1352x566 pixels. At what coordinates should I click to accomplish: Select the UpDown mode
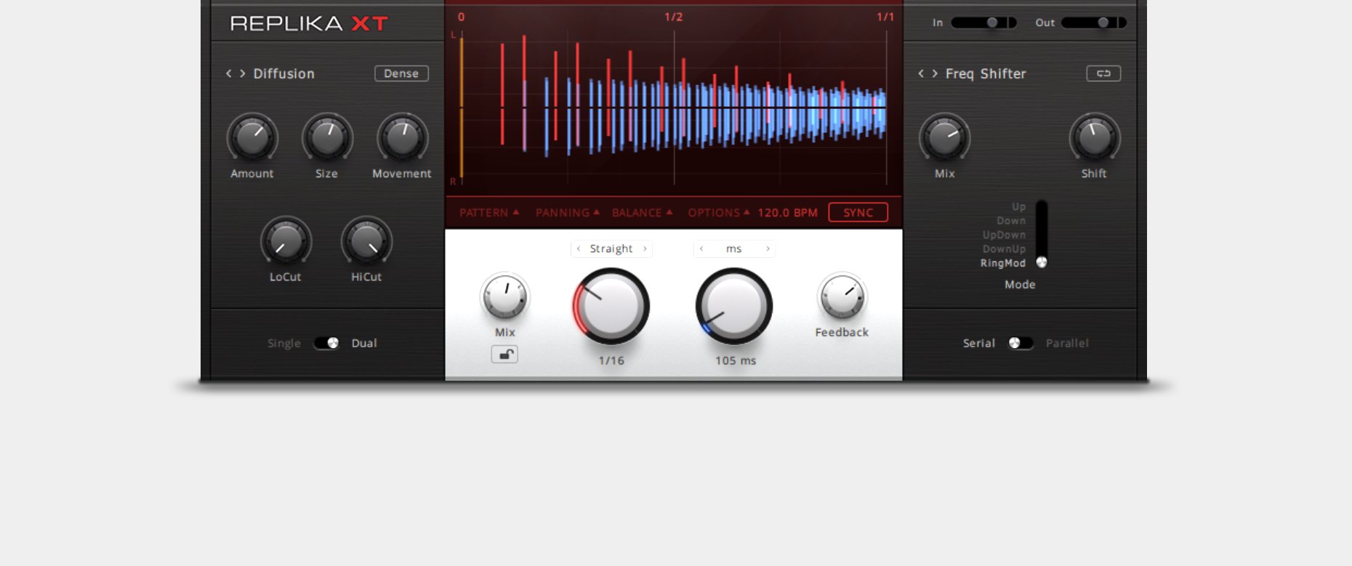point(1004,235)
